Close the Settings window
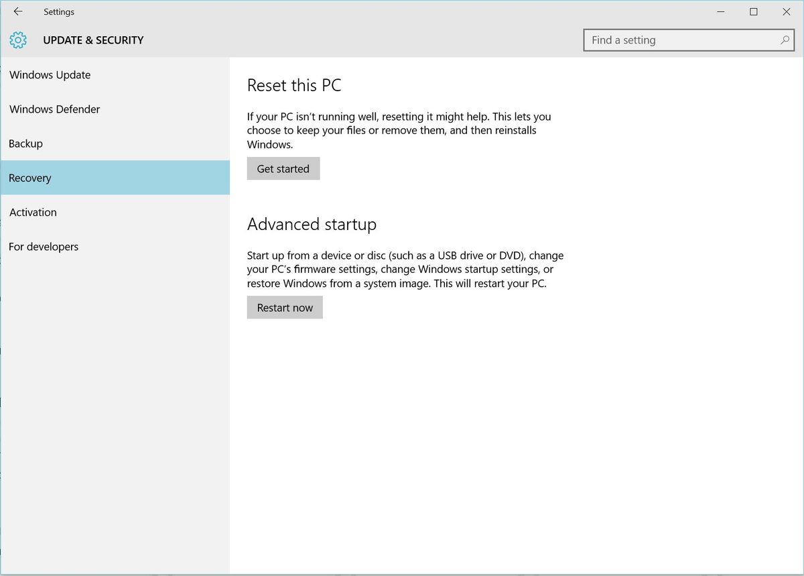Screen dimensions: 804x576 click(786, 11)
